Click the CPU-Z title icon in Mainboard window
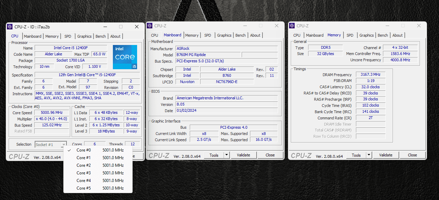Image resolution: width=439 pixels, height=200 pixels. 150,26
